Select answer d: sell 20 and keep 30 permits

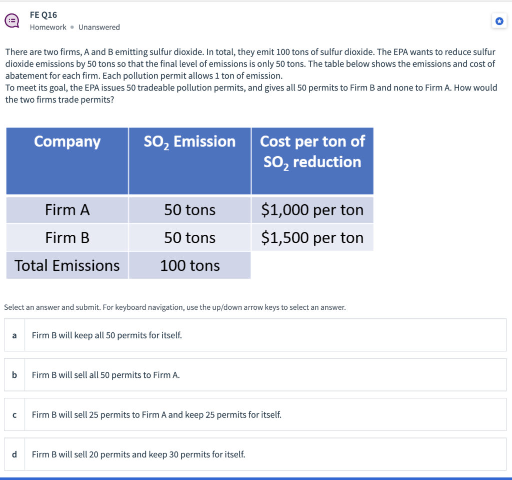pos(255,454)
